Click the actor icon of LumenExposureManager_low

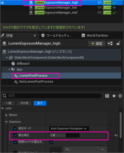click(x=31, y=7)
